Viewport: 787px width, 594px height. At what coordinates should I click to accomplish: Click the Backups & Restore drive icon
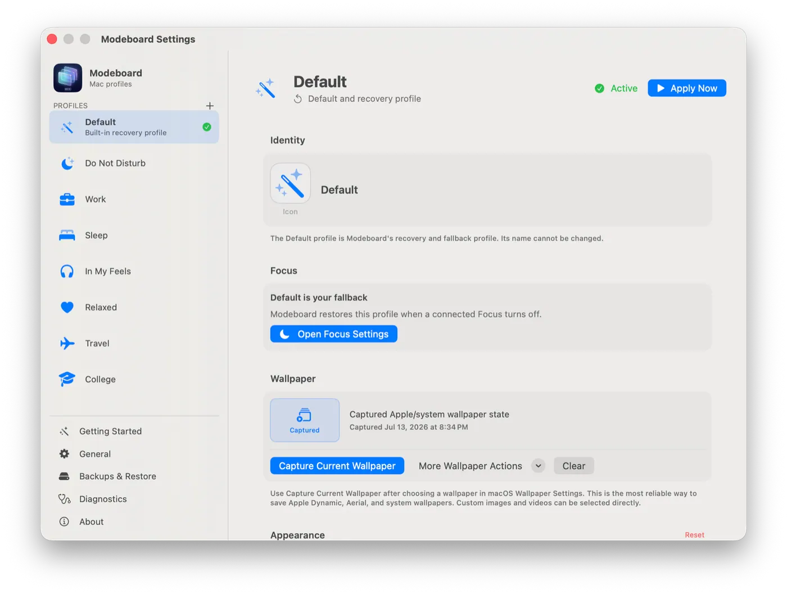pyautogui.click(x=64, y=476)
